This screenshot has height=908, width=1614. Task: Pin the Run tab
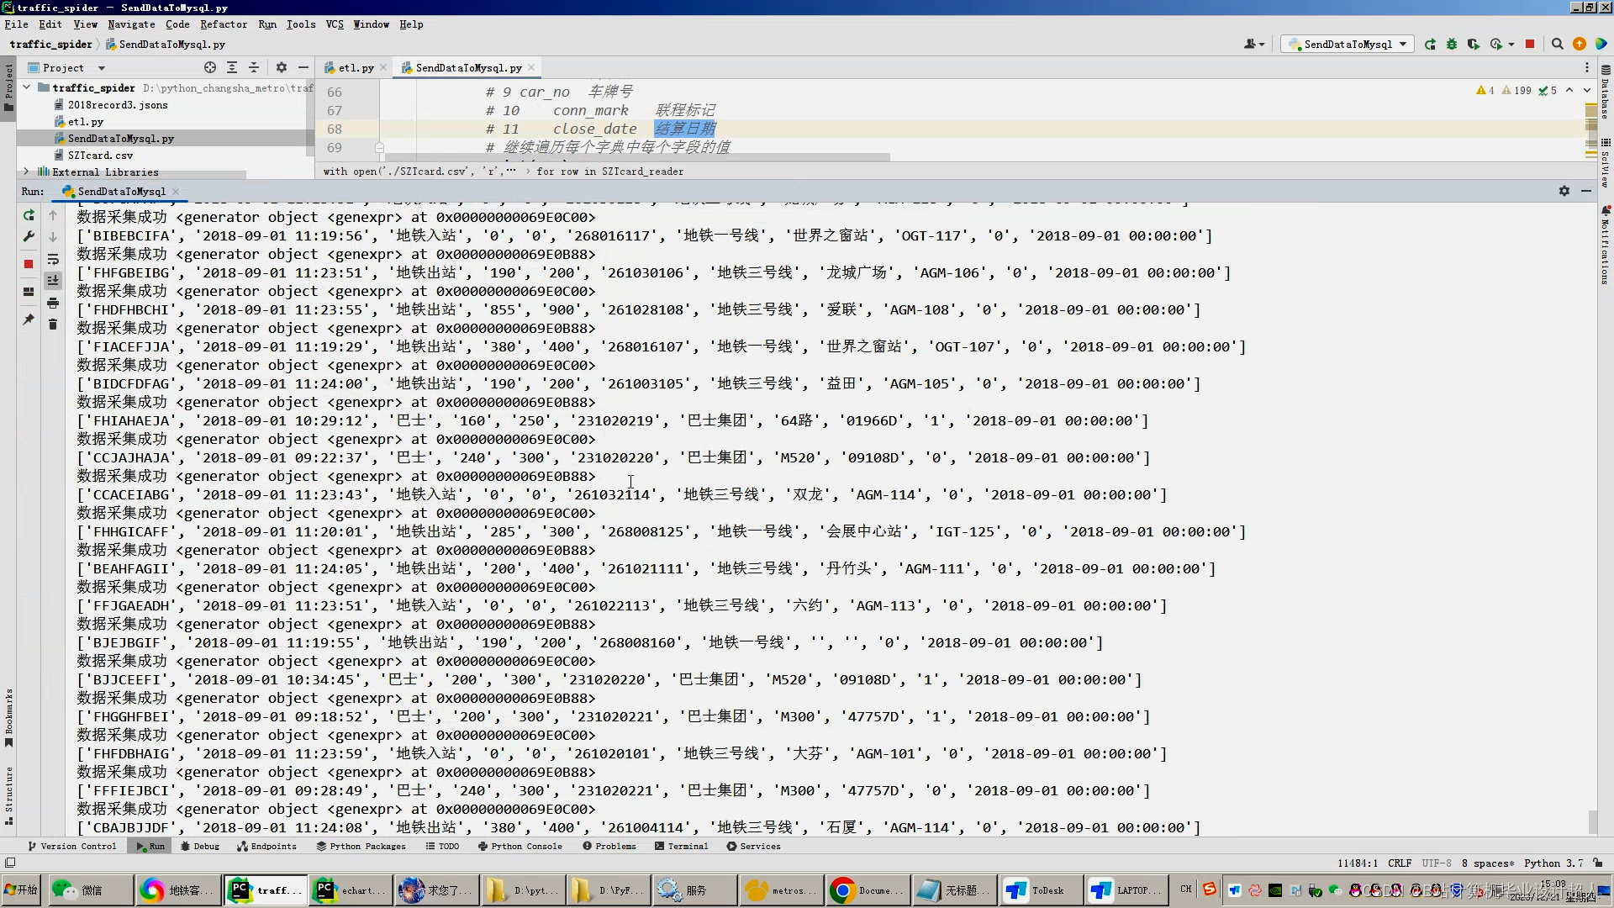(x=29, y=319)
